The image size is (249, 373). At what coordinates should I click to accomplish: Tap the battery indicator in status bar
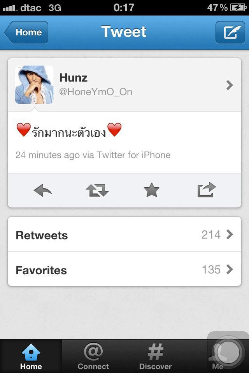tap(238, 8)
